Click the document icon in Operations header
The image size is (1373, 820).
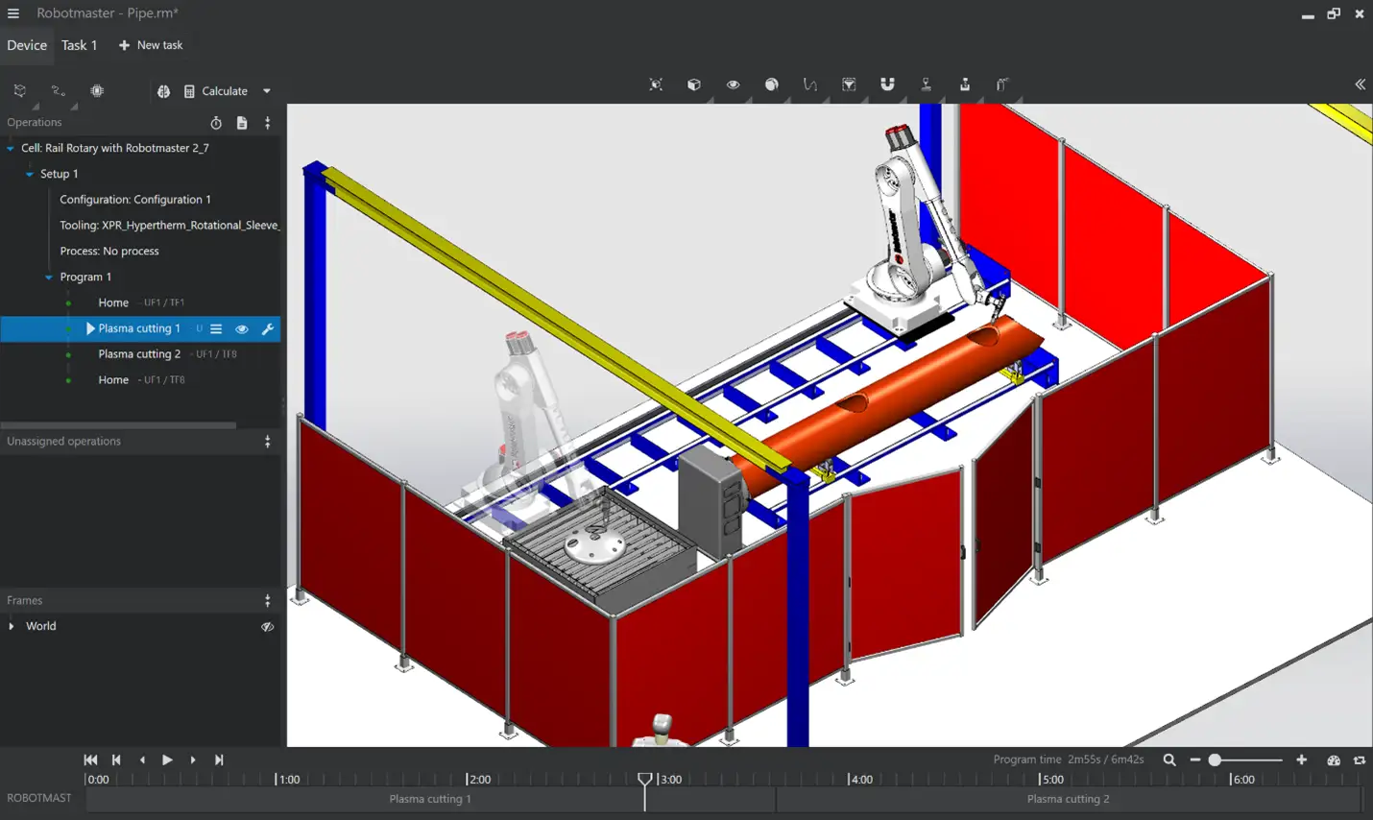coord(242,123)
